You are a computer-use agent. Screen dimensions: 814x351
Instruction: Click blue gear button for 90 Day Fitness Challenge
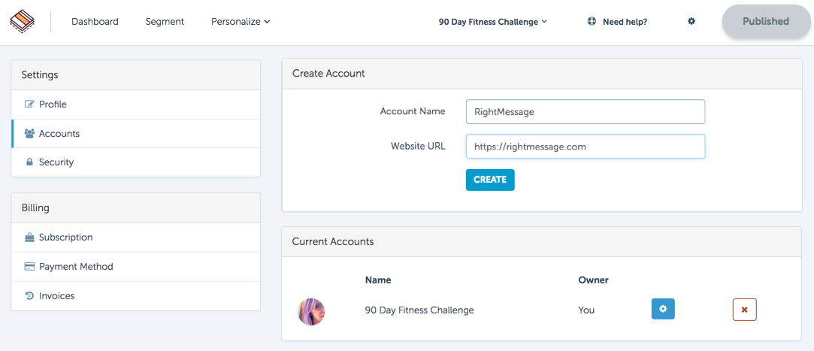[x=663, y=309]
